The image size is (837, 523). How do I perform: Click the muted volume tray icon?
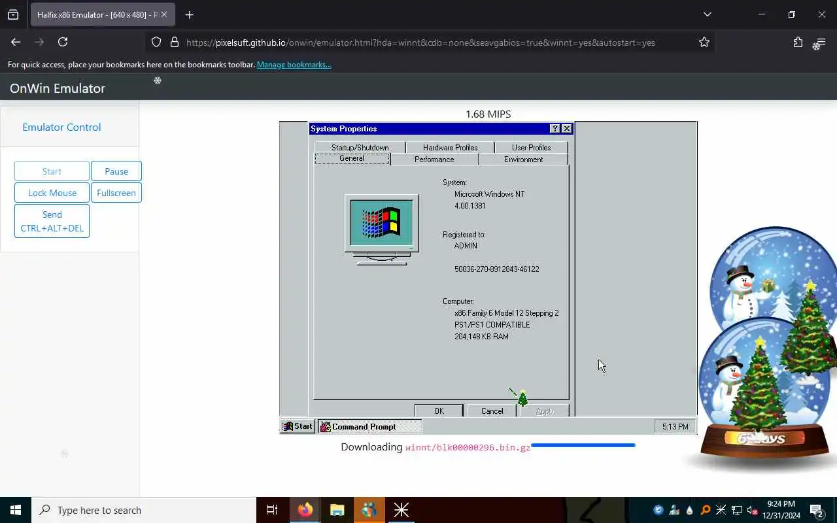pos(752,510)
